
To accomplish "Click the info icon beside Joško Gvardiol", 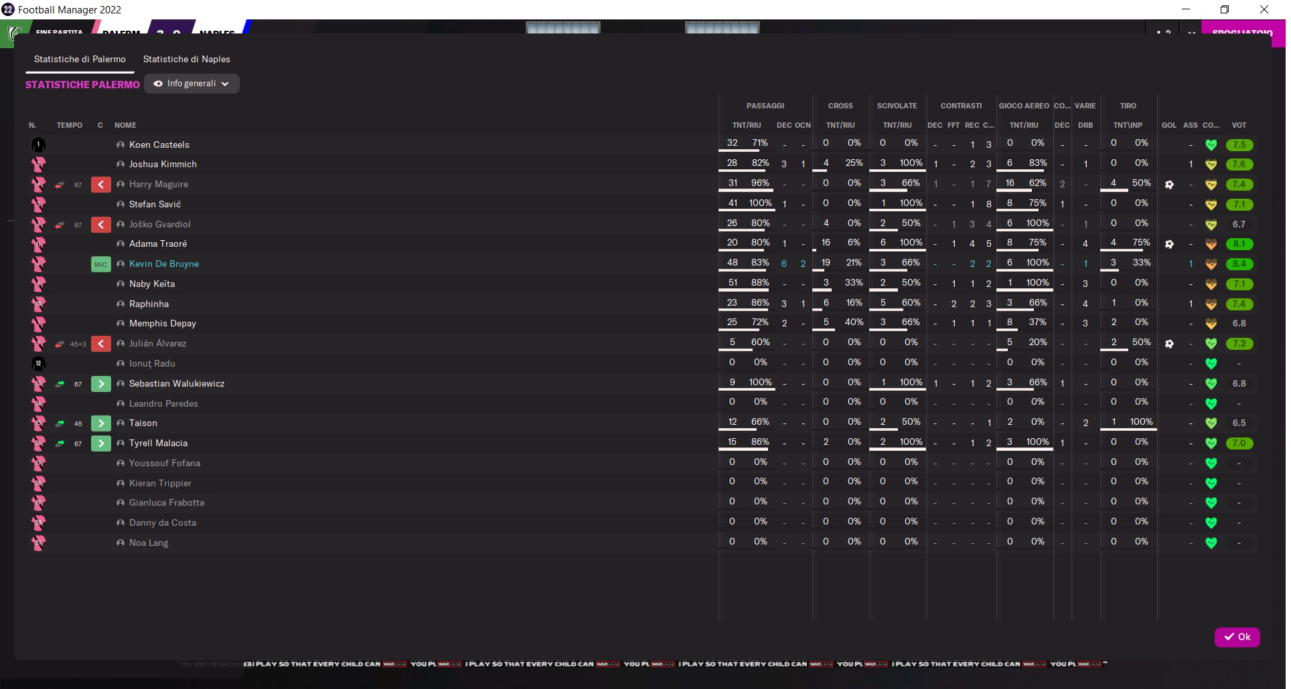I will point(121,224).
